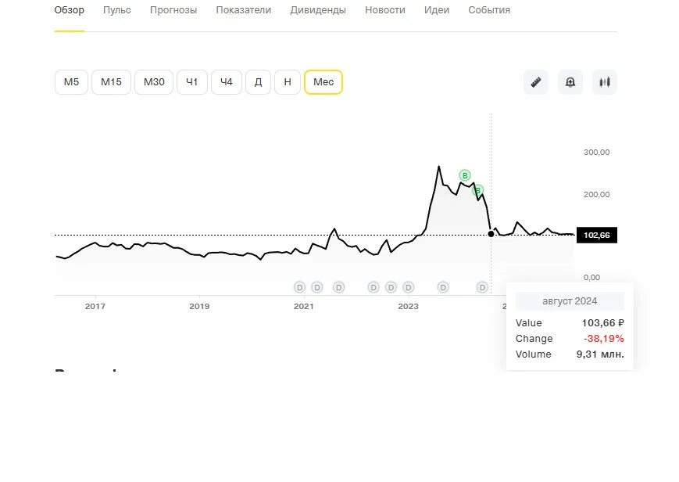Click the black data point on the chart line
The width and height of the screenshot is (679, 482).
[491, 234]
